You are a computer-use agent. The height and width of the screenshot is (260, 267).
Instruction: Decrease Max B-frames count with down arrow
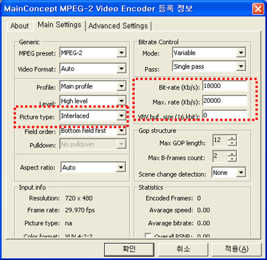(232, 159)
